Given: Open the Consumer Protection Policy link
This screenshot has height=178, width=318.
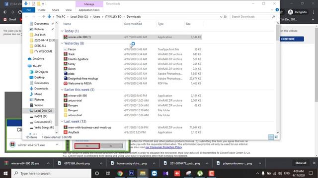Looking at the screenshot, I should tap(163, 147).
